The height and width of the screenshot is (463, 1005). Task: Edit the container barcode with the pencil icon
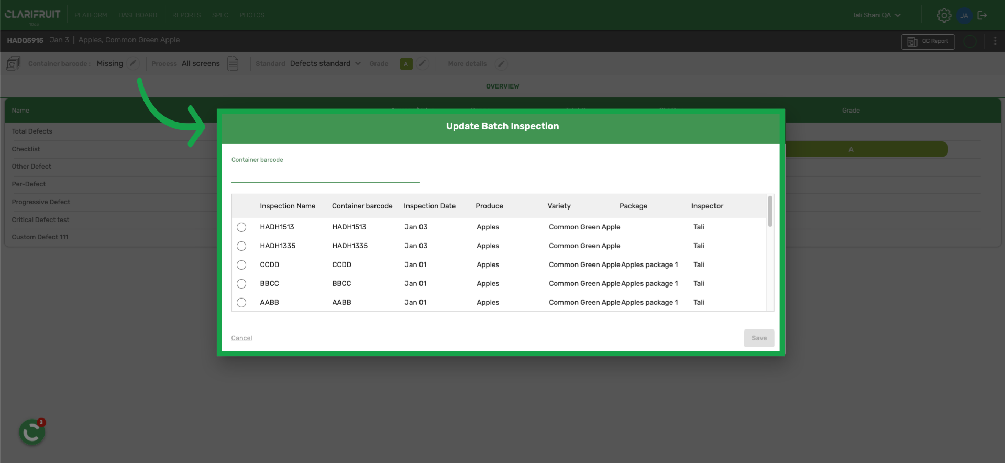(x=134, y=63)
